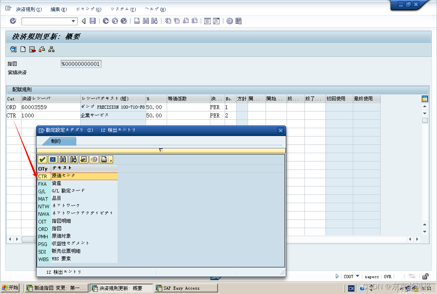The width and height of the screenshot is (437, 294).
Task: Click the table vertical scroll down arrow
Action: click(424, 232)
